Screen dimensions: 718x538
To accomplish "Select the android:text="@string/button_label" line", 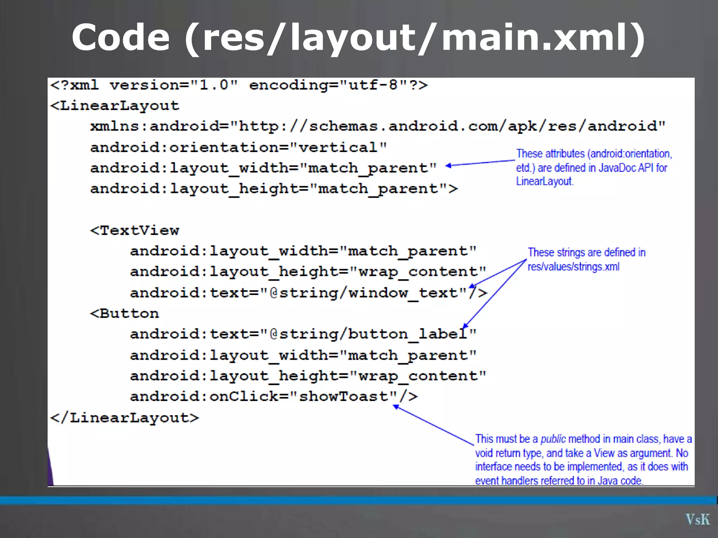I will tap(303, 334).
